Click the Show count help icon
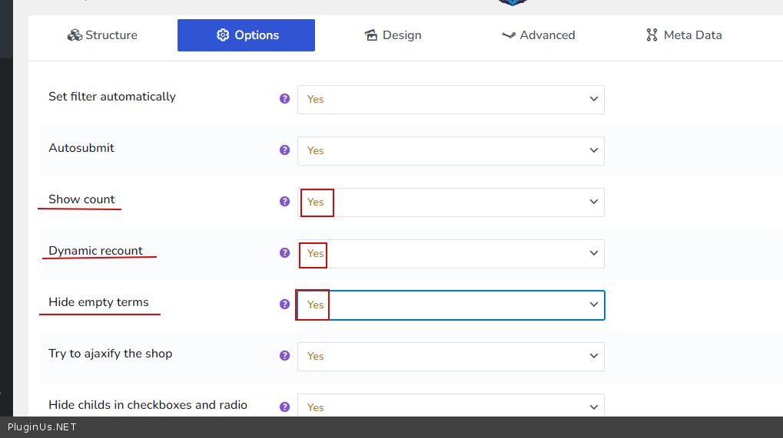 click(x=284, y=202)
